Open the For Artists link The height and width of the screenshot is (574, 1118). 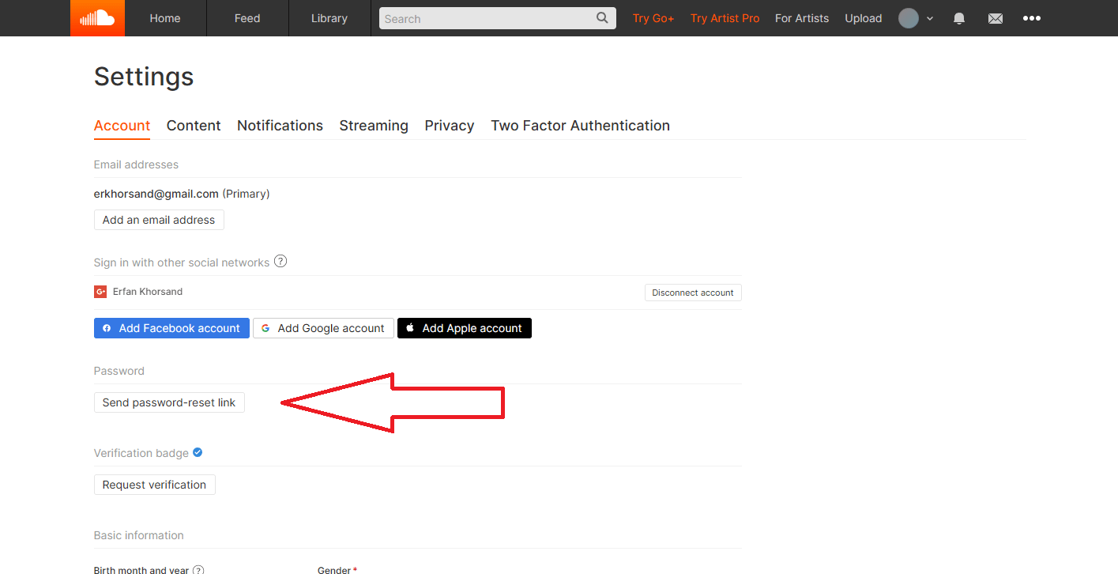[802, 18]
